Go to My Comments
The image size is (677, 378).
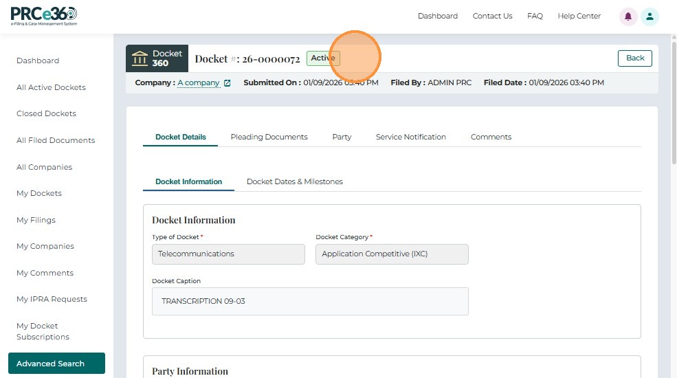click(x=45, y=273)
